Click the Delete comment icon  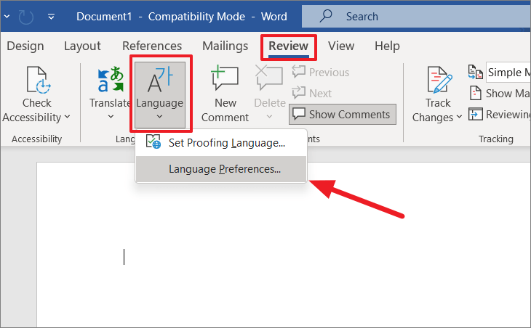click(x=269, y=78)
